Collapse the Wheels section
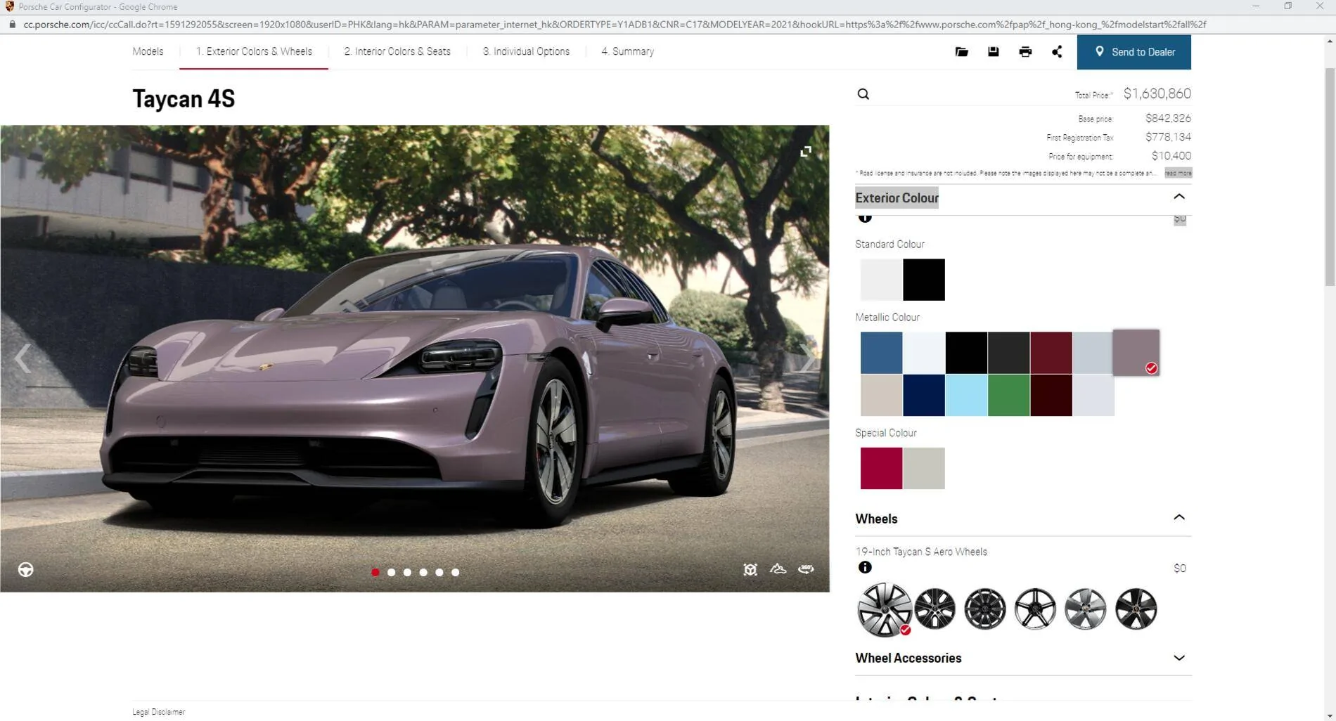Screen dimensions: 1336x721 point(1178,518)
